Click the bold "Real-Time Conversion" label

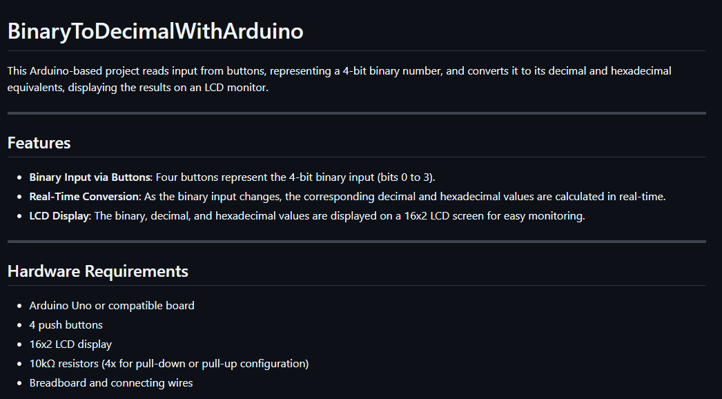click(84, 196)
